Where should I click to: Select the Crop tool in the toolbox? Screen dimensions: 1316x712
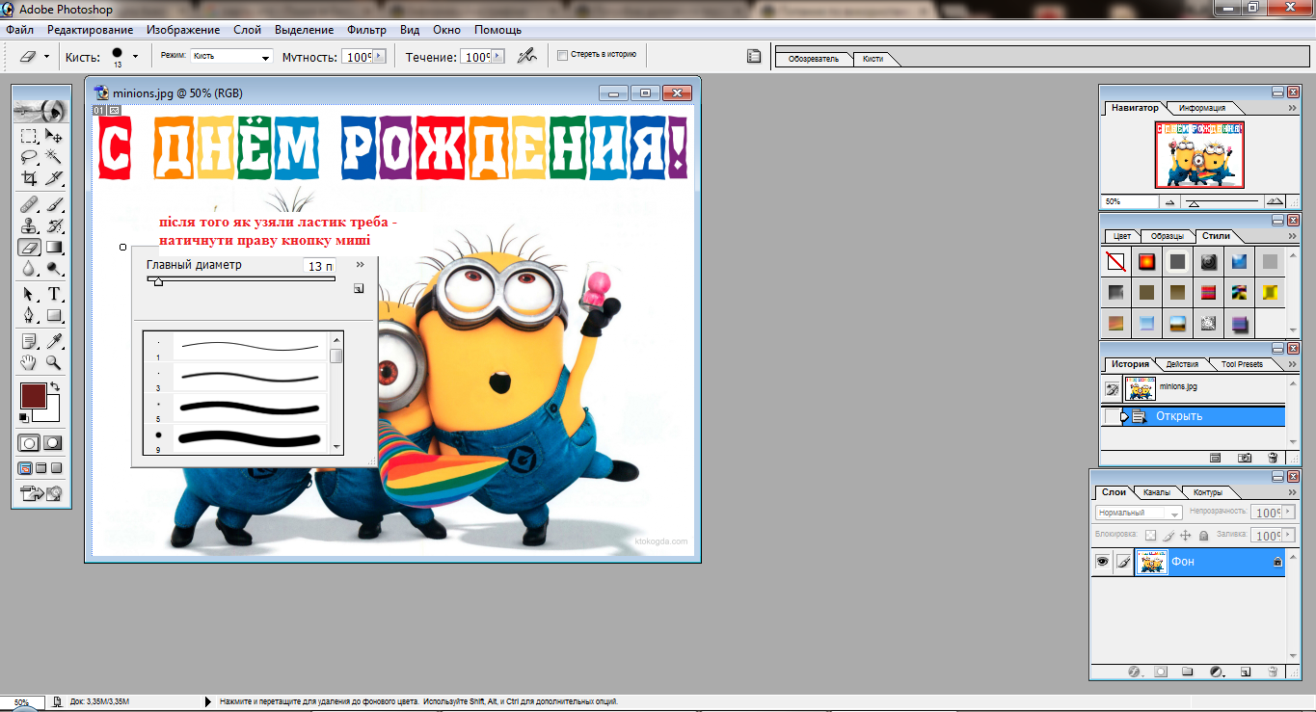click(29, 178)
